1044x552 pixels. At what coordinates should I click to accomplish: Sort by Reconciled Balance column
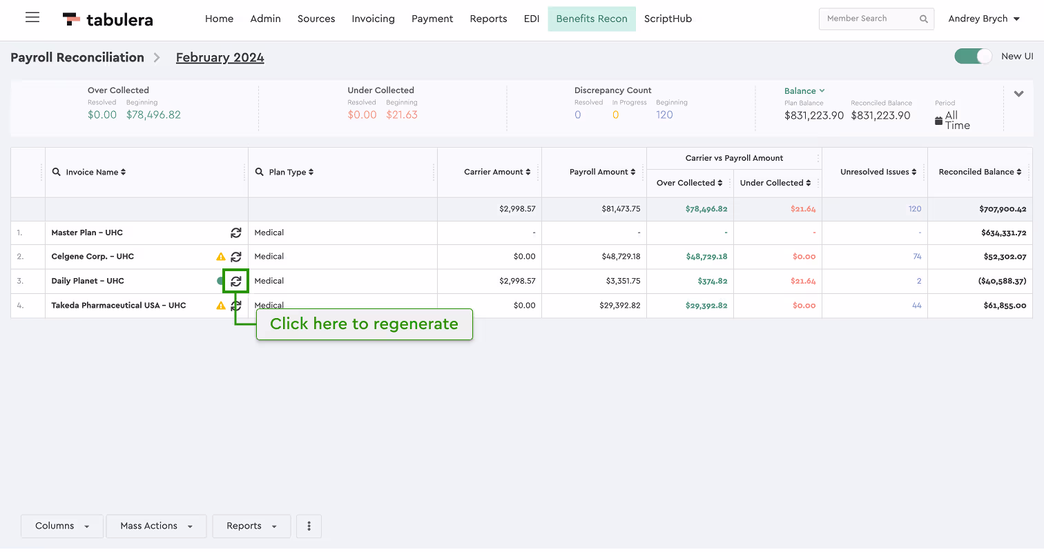[1019, 172]
